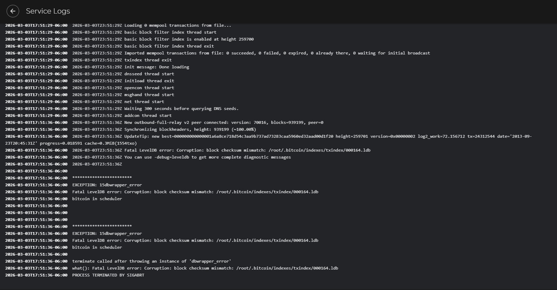This screenshot has width=557, height=290.
Task: Click the 'basic block filter index thread start' line
Action: click(170, 32)
